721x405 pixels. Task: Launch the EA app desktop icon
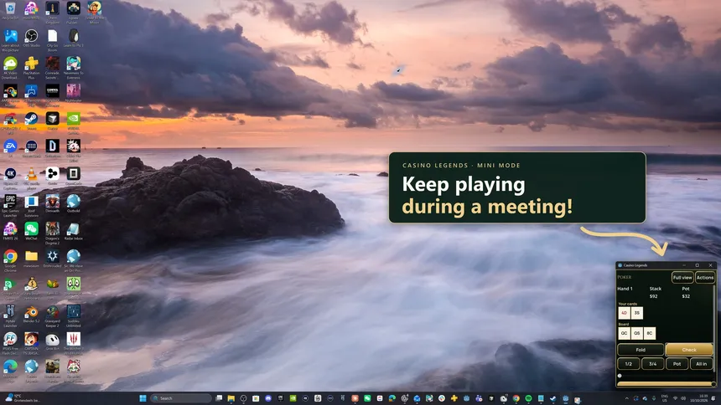coord(10,148)
